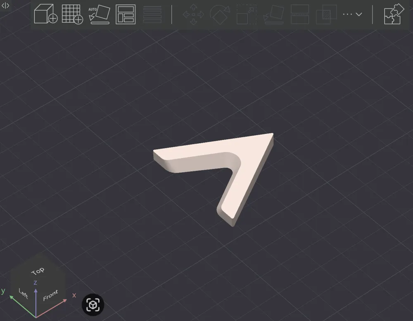Activate the Scale tool
Image resolution: width=413 pixels, height=321 pixels.
coord(247,14)
